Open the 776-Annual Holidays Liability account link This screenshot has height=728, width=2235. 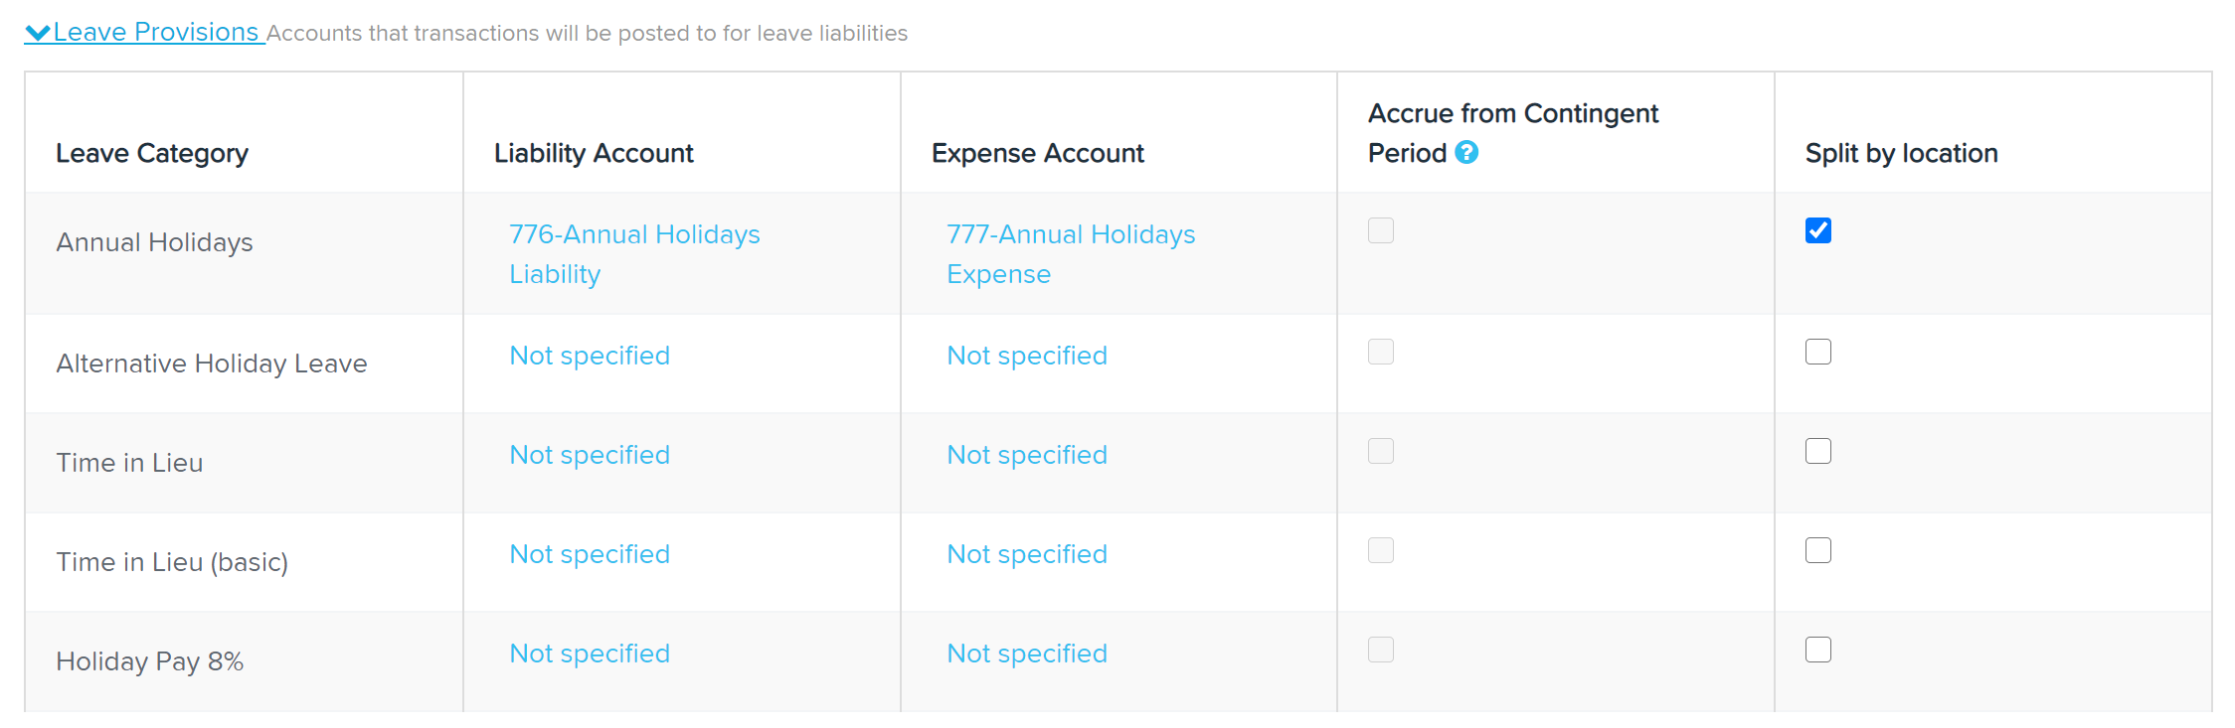click(x=634, y=254)
